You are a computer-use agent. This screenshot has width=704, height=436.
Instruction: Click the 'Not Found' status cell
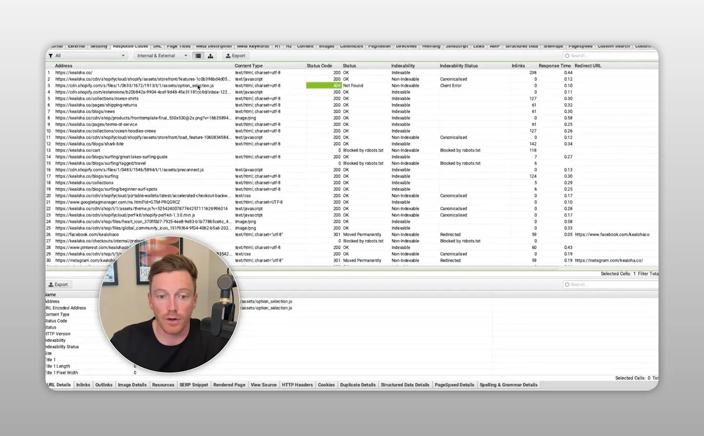coord(353,86)
